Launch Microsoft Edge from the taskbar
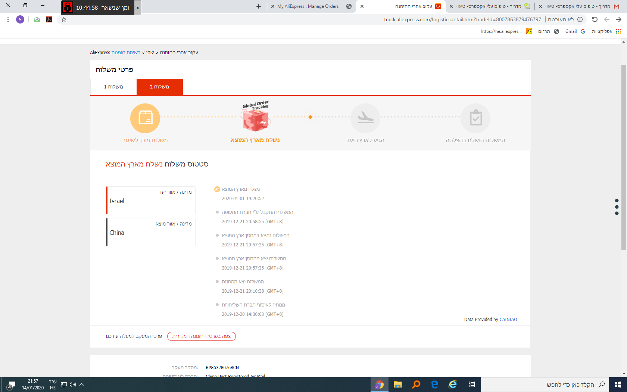 click(x=434, y=385)
